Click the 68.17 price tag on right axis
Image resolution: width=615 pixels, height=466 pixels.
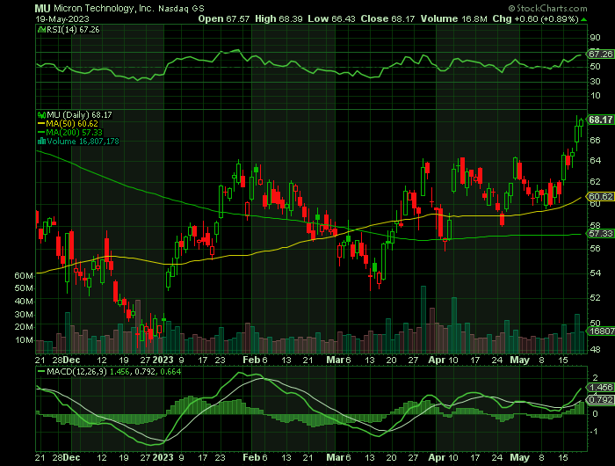click(x=600, y=120)
